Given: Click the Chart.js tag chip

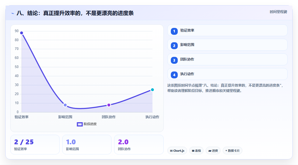Looking at the screenshot, I should (177, 151).
